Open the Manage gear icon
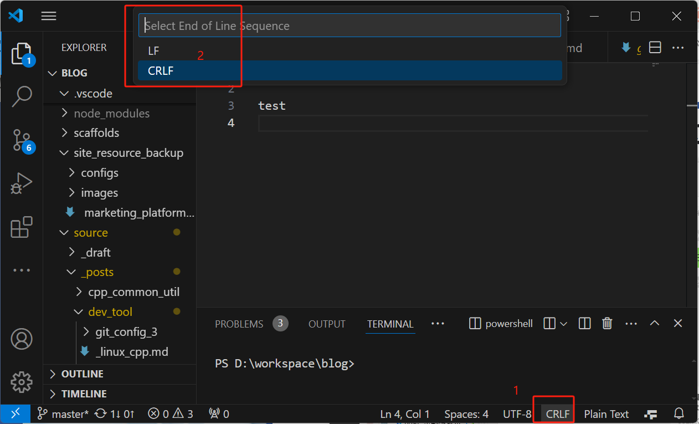Viewport: 699px width, 424px height. [22, 381]
